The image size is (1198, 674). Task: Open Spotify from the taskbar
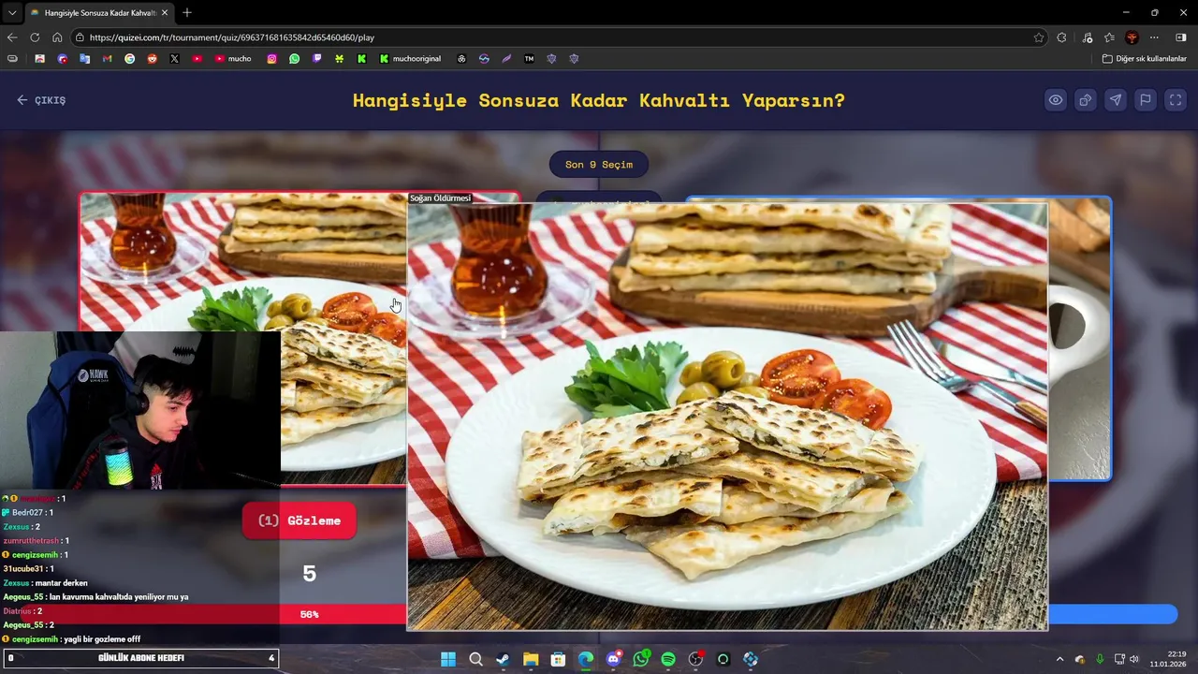668,659
